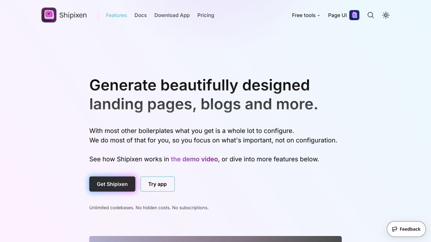
Task: Click the Shipixen brand name text
Action: 73,15
